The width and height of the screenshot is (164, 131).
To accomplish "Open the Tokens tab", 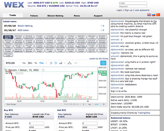I will pyautogui.click(x=34, y=16).
